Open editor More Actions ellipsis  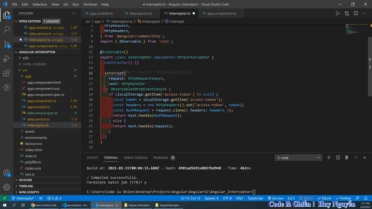tap(364, 13)
